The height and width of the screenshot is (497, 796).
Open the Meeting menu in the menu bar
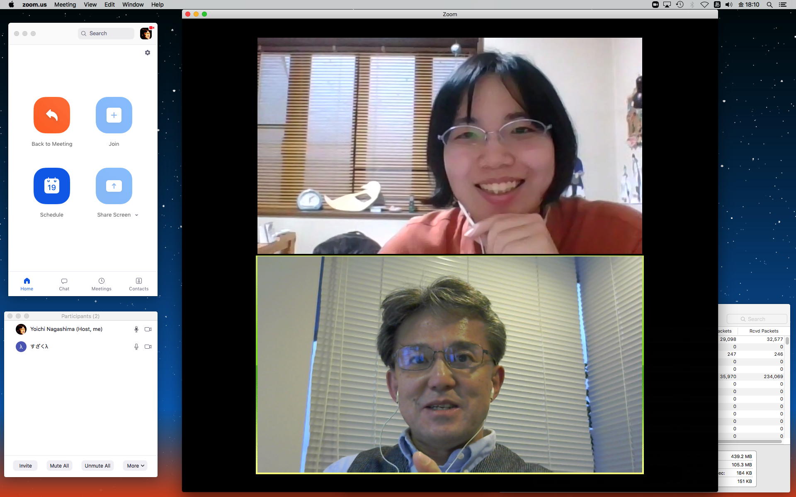pos(65,5)
